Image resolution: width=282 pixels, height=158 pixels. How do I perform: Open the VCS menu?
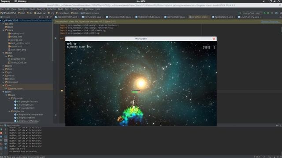[81, 9]
